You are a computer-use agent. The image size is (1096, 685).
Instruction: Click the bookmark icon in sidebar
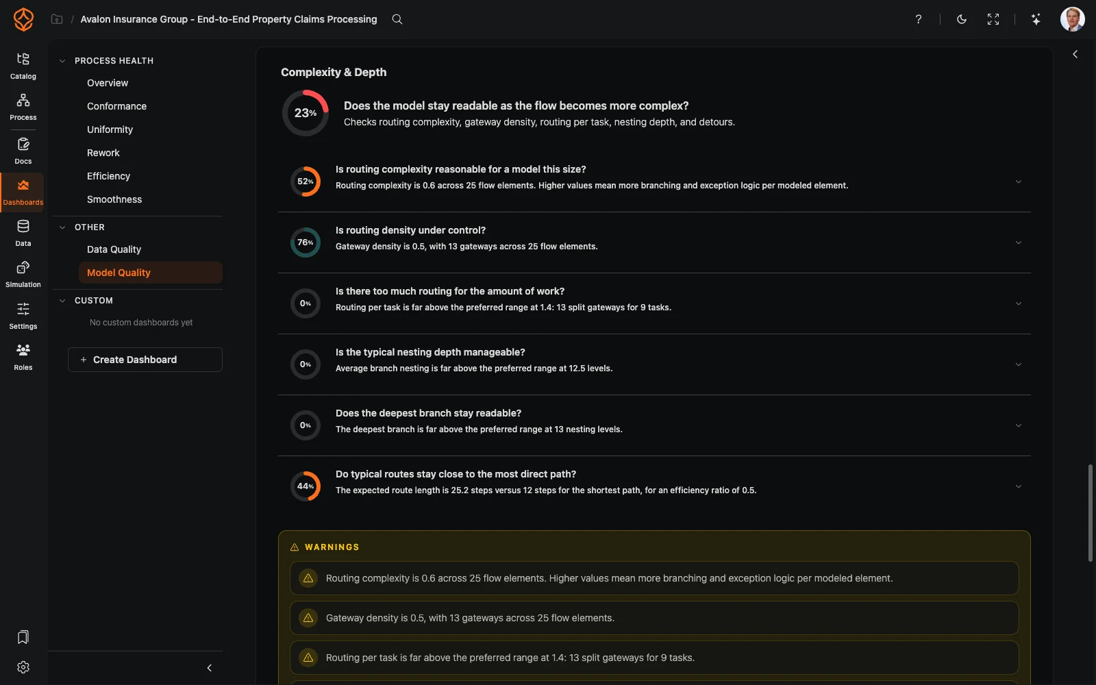[x=23, y=637]
